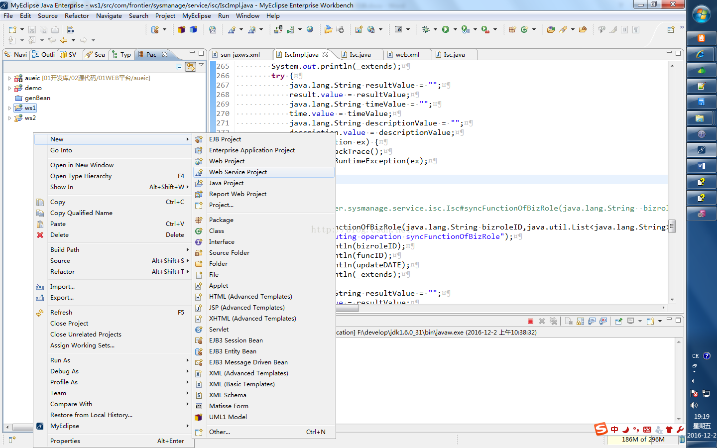Open the Open Console dropdown arrow
The height and width of the screenshot is (448, 717).
pos(660,322)
